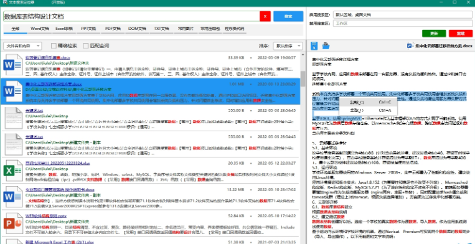This screenshot has width=475, height=244.
Task: Open the 默认排序 sort order dropdown
Action: pyautogui.click(x=288, y=46)
